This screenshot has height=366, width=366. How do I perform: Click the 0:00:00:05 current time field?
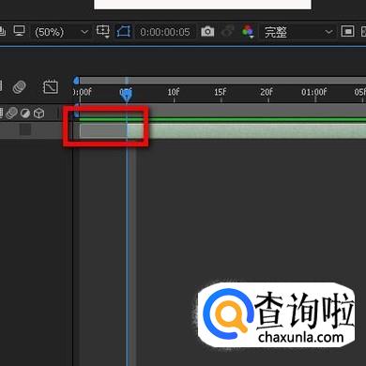(165, 32)
